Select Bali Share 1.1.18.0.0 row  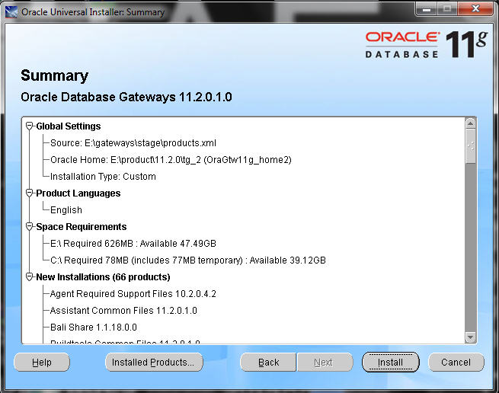tap(94, 327)
